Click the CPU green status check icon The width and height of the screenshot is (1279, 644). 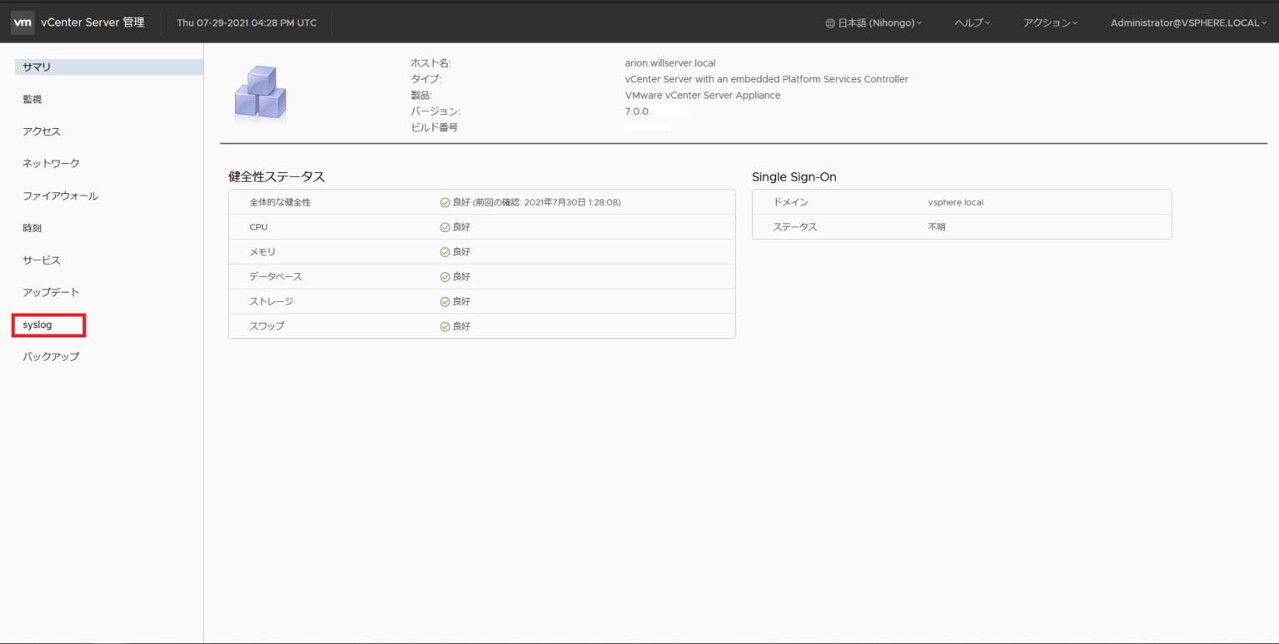(x=445, y=227)
